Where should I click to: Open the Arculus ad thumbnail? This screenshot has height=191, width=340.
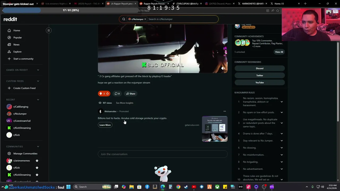coord(215,129)
